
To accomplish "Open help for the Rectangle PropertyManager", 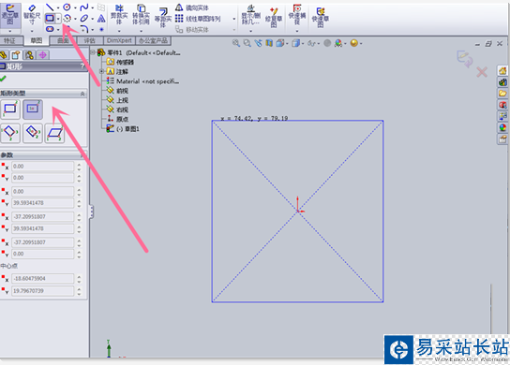I will 82,66.
